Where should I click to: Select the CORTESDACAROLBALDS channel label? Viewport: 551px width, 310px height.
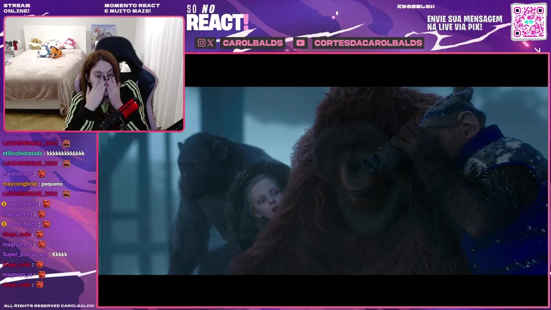[368, 43]
